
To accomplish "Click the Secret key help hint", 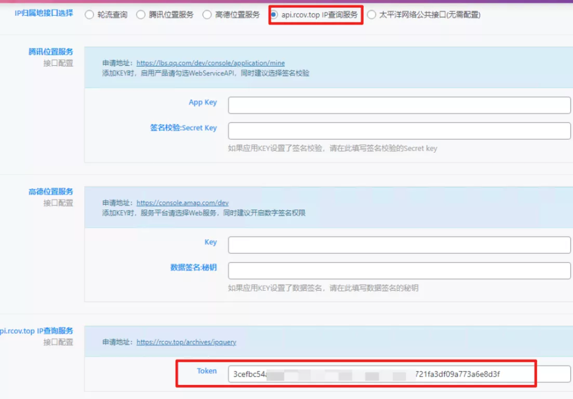I will (x=332, y=149).
